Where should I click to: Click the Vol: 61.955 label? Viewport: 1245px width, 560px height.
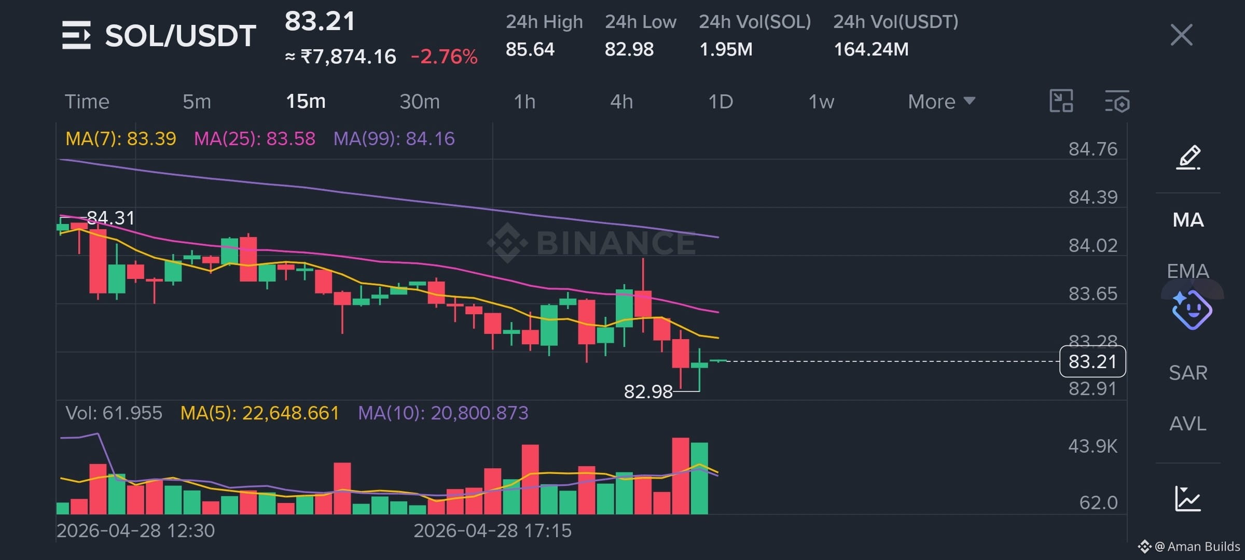(x=114, y=413)
